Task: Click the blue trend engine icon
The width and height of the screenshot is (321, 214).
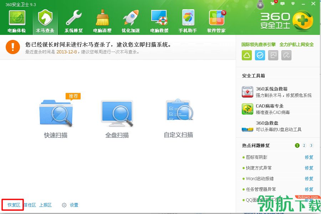Action: click(260, 55)
